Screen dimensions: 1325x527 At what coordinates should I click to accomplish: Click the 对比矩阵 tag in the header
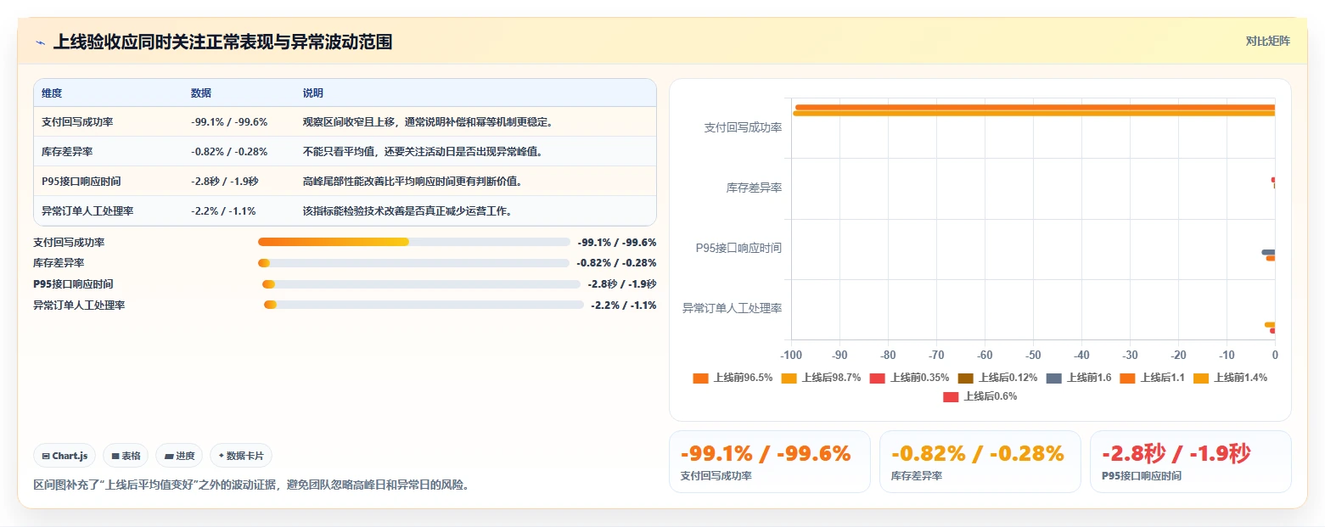click(x=1267, y=42)
